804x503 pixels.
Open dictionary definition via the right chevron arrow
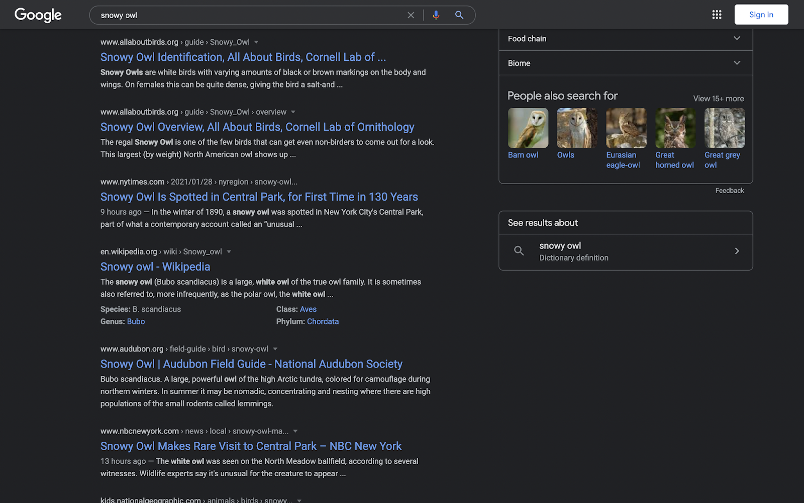(x=737, y=250)
